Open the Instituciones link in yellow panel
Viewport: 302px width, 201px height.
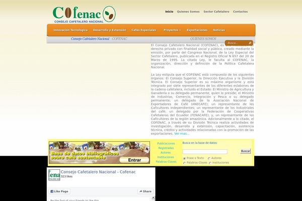[x=166, y=157]
